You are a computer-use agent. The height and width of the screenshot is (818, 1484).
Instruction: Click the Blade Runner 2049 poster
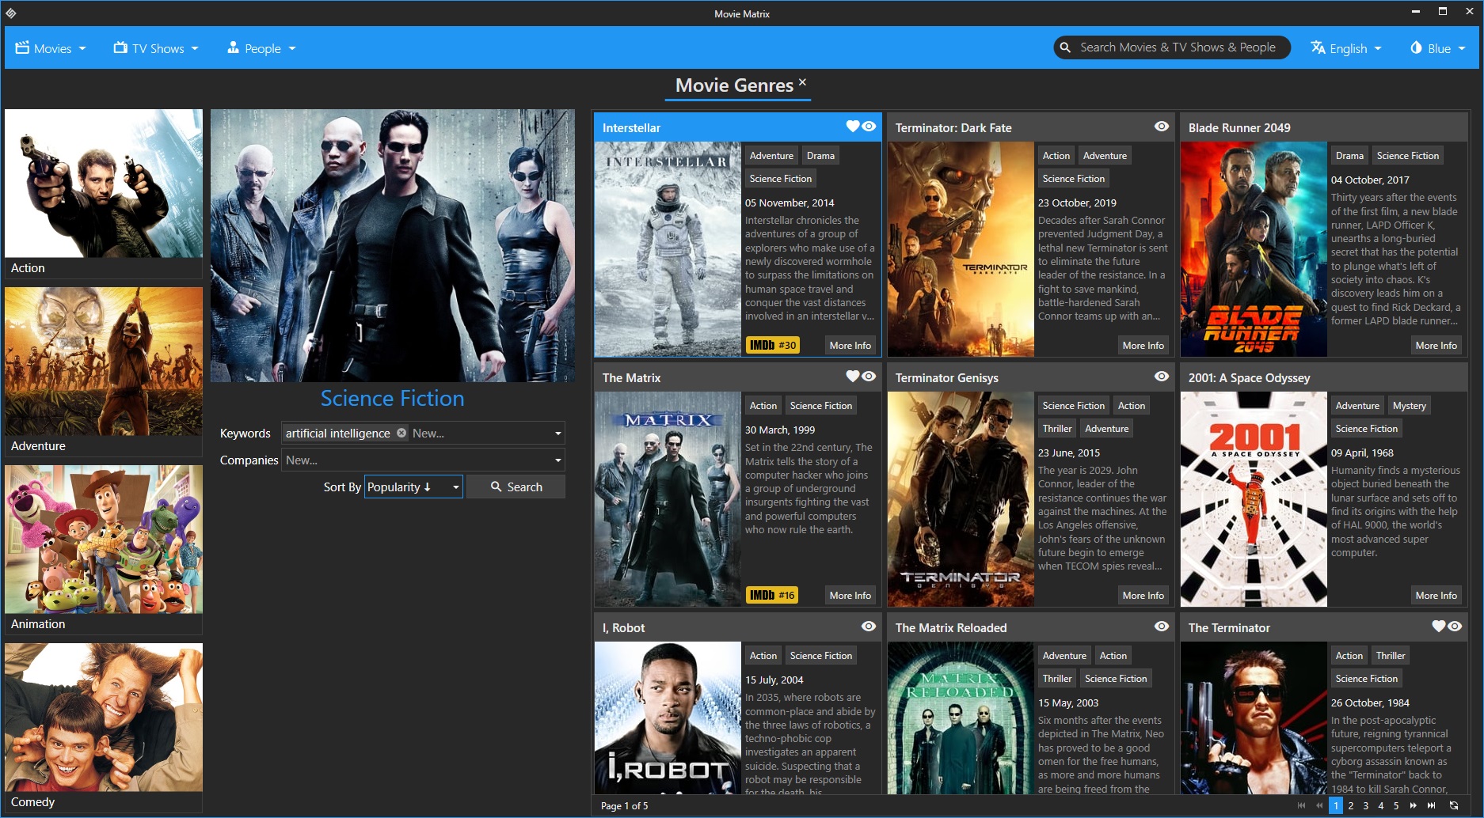[x=1254, y=249]
